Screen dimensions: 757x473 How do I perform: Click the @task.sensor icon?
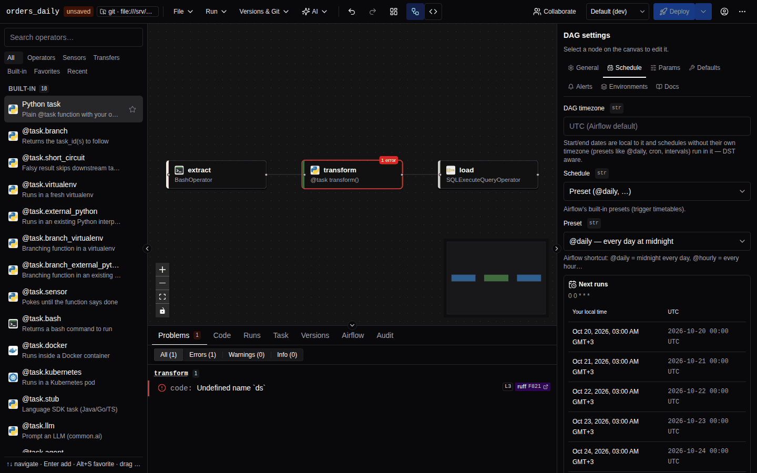coord(13,297)
